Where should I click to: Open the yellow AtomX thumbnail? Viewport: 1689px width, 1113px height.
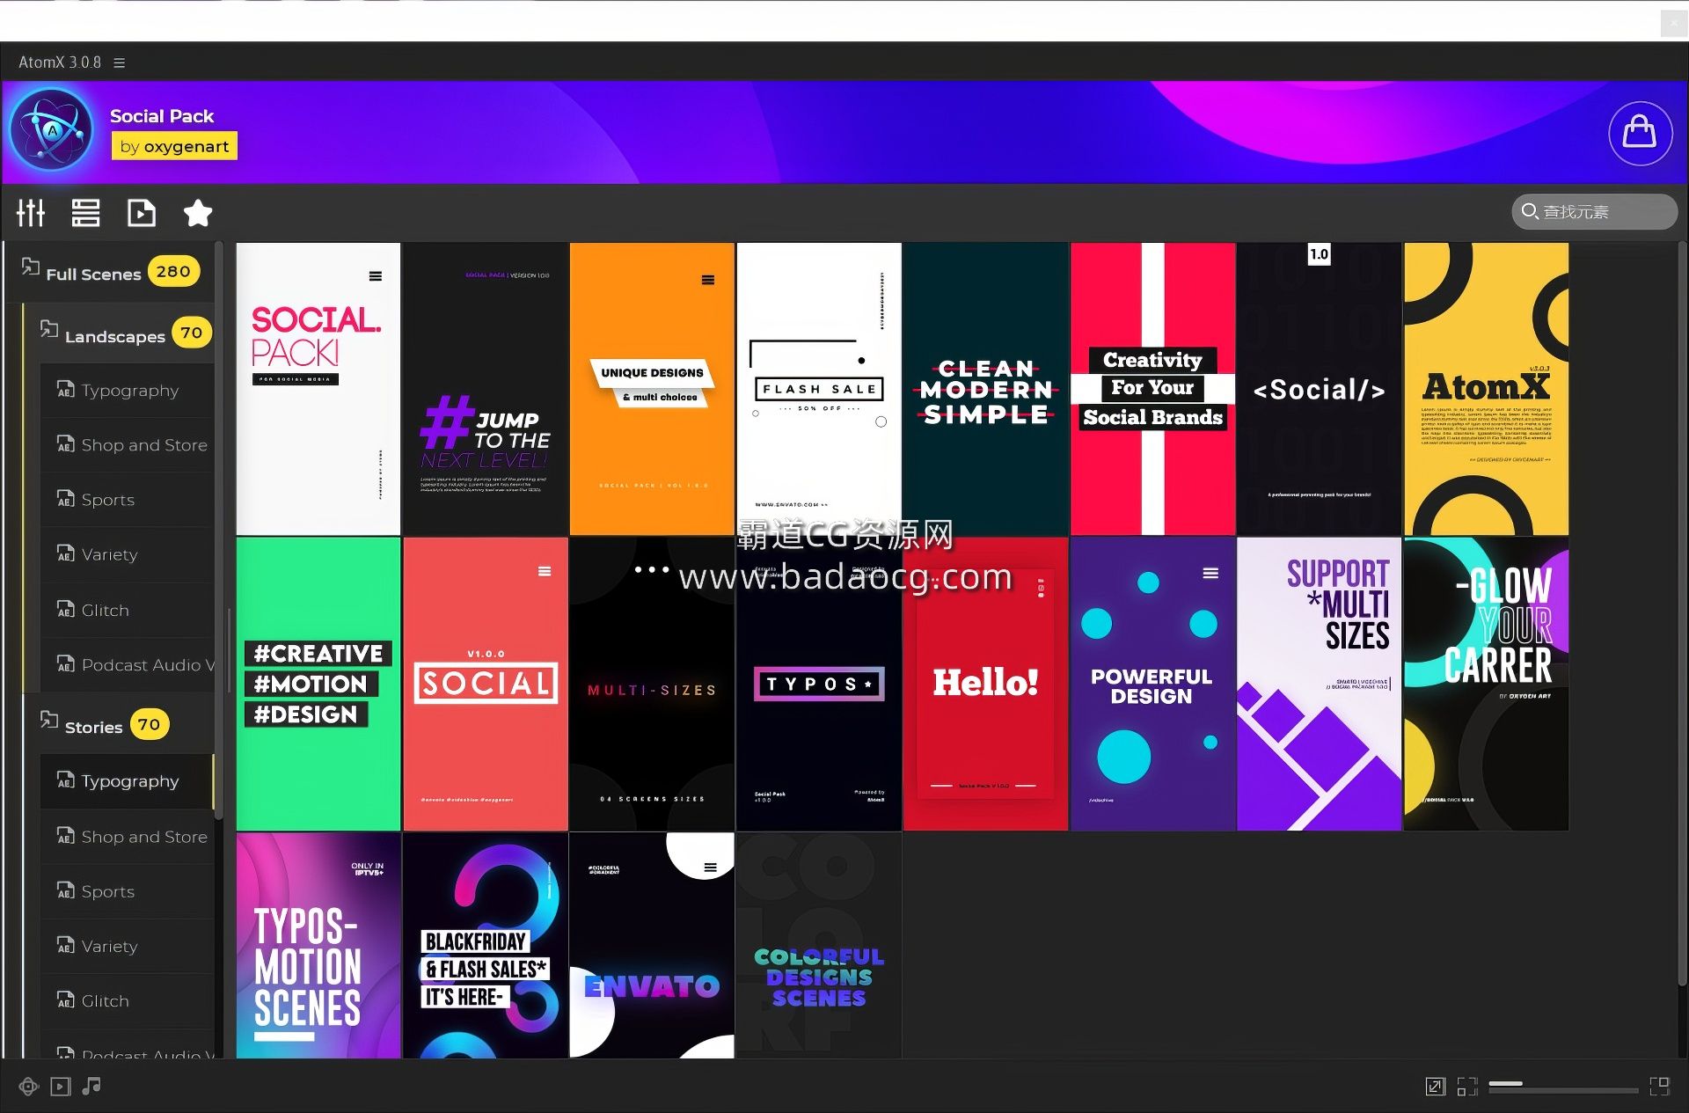click(1487, 389)
